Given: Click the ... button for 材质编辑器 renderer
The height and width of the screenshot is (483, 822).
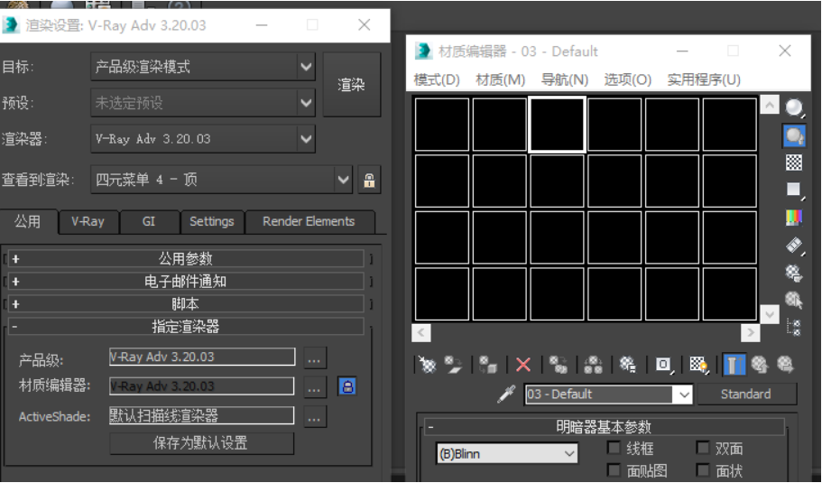Looking at the screenshot, I should click(x=315, y=387).
